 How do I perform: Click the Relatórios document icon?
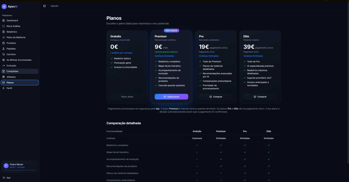coord(3,32)
